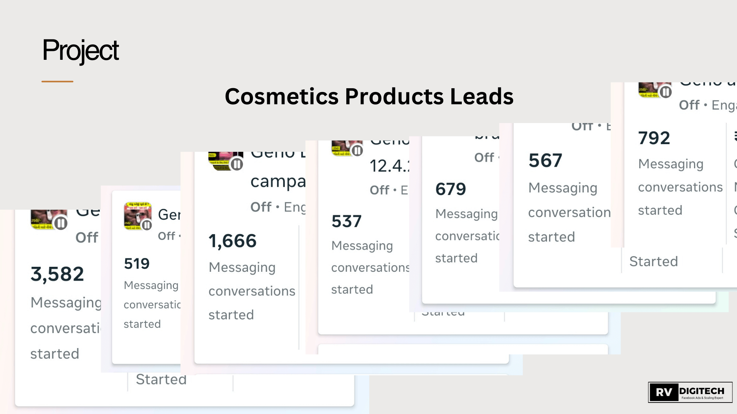Viewport: 737px width, 414px height.
Task: Open ad thumbnail on the 519 card
Action: click(135, 215)
